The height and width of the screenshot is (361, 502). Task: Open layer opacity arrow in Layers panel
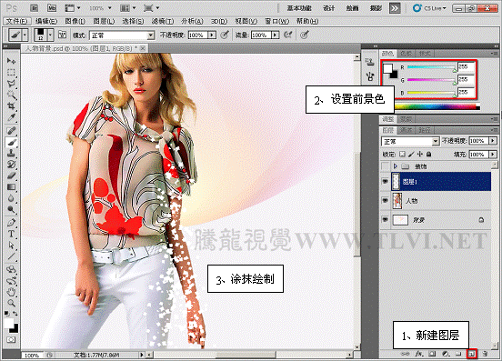pyautogui.click(x=492, y=141)
